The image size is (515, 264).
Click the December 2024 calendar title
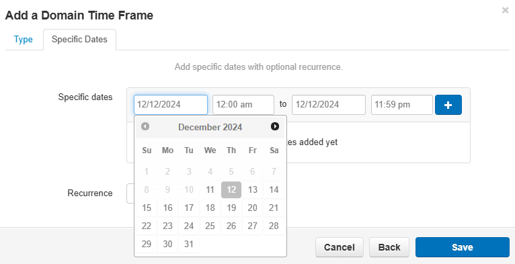(210, 127)
